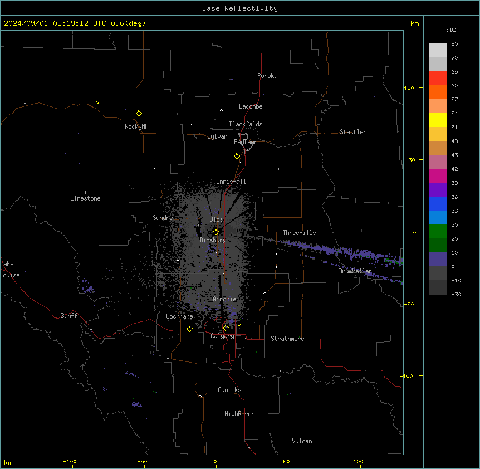Click the magenta 42 dBZ legend swatch

(x=438, y=175)
